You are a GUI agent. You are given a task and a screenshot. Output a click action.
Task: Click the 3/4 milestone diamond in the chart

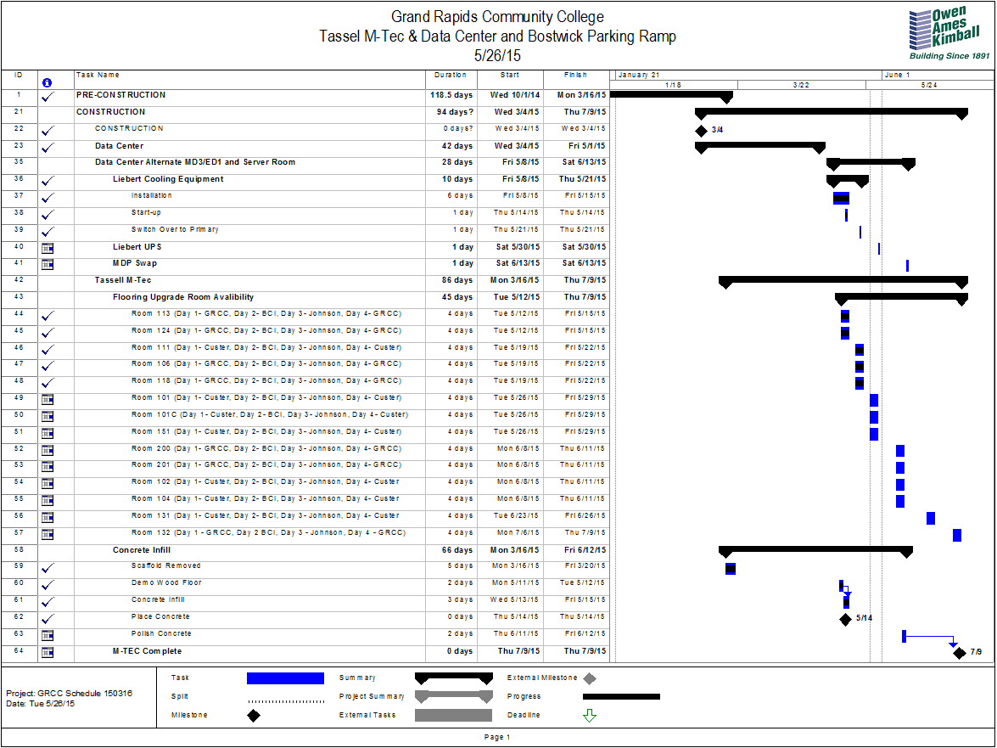702,130
